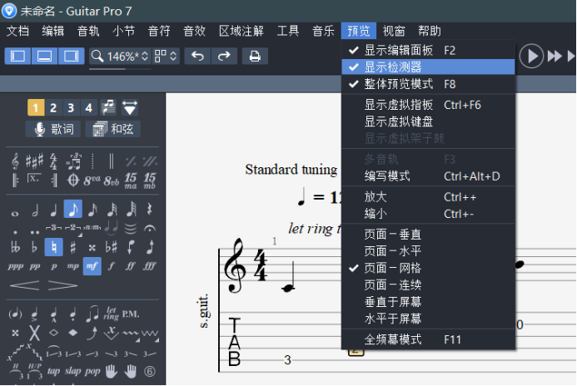Open the 小节 menu
The image size is (577, 386).
click(x=123, y=31)
